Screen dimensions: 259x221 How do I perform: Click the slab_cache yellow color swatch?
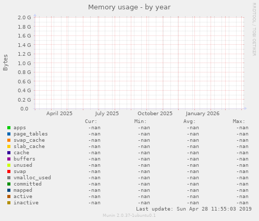pyautogui.click(x=9, y=146)
